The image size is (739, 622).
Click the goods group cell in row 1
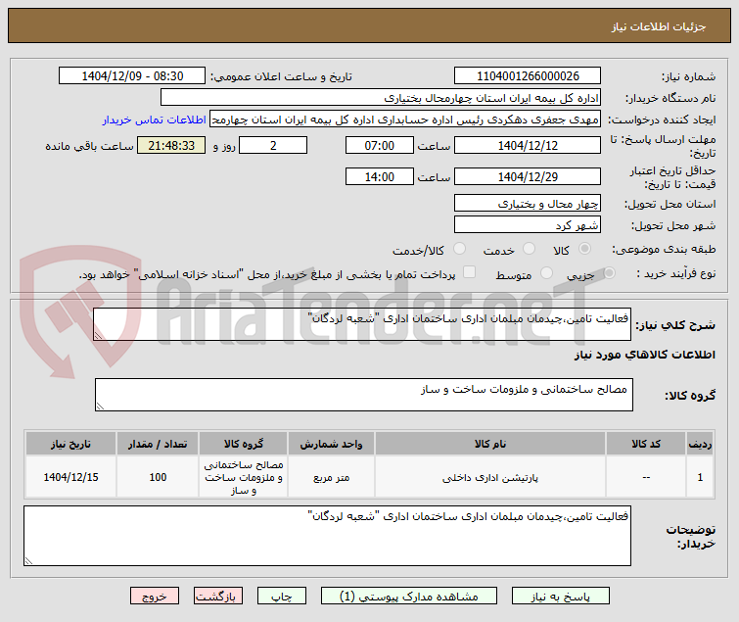tap(243, 477)
